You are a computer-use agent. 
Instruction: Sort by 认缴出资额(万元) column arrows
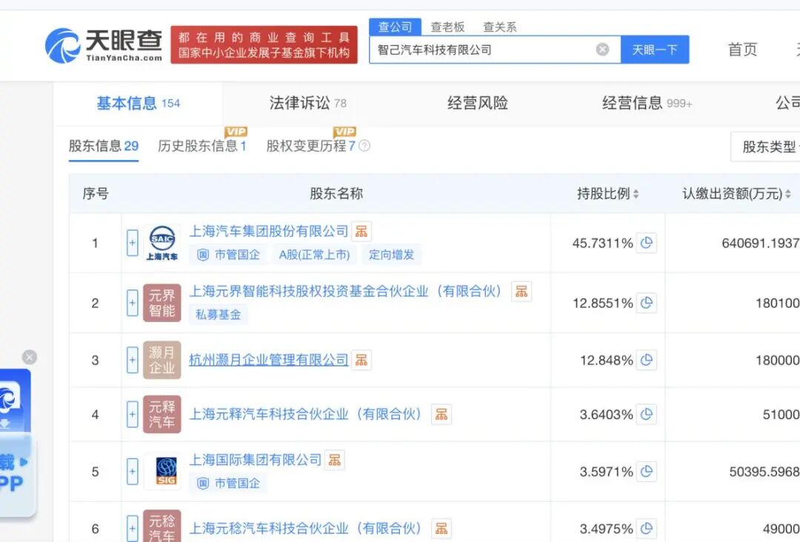[x=787, y=194]
